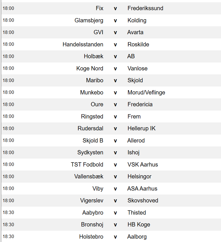Open Roskilde away team link
Screen dimensions: 221x242
pos(138,44)
